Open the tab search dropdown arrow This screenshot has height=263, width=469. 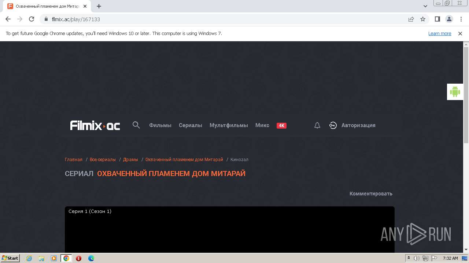pyautogui.click(x=425, y=6)
